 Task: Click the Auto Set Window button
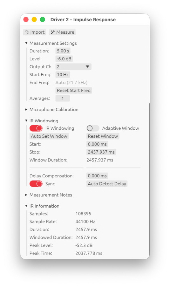click(49, 136)
